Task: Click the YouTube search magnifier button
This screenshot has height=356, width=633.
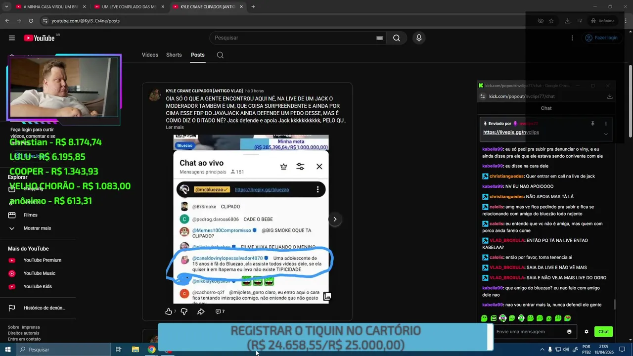Action: click(x=397, y=38)
